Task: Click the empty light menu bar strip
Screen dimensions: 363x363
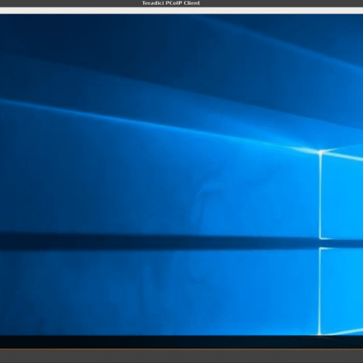Action: pos(181,11)
